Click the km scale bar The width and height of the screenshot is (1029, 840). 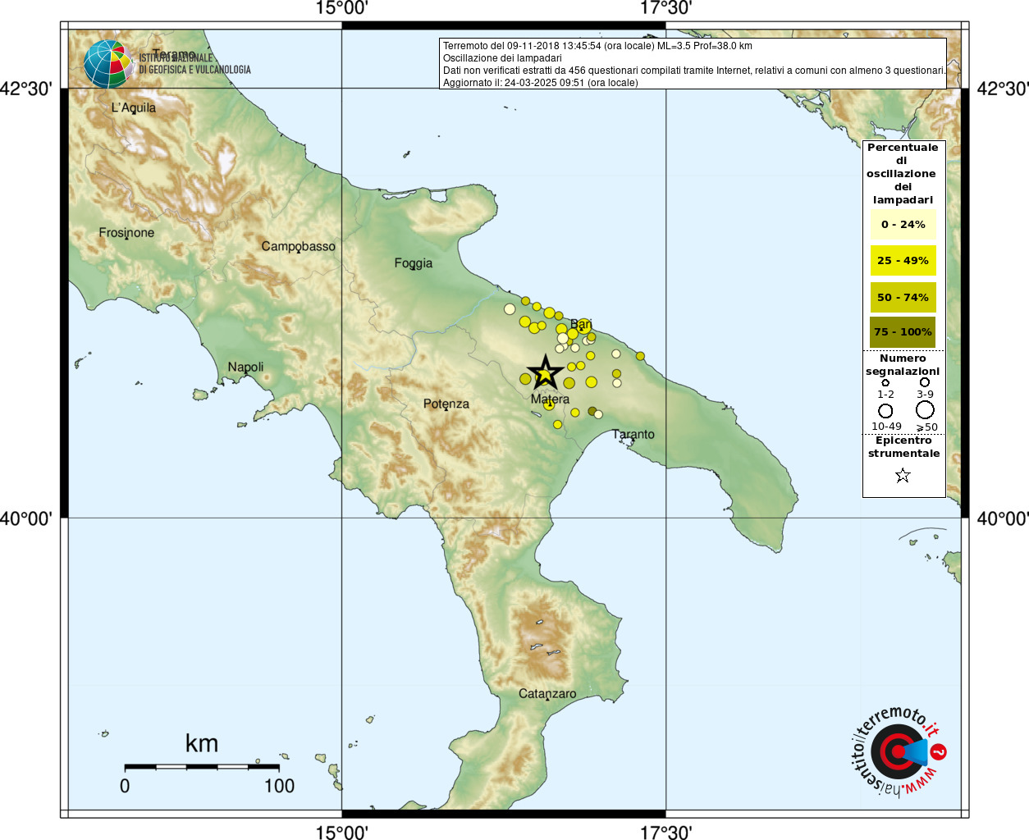click(201, 767)
